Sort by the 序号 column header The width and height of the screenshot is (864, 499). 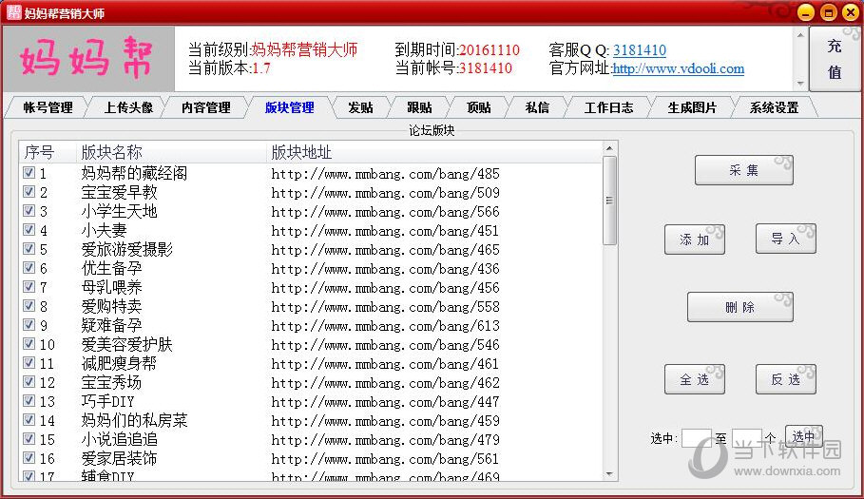[48, 152]
